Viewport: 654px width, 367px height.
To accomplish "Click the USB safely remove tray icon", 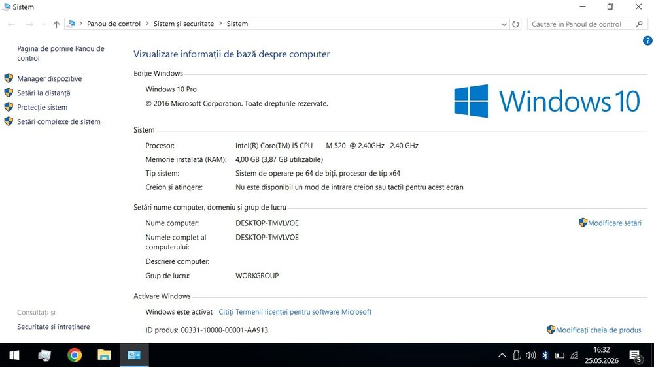I will [517, 355].
